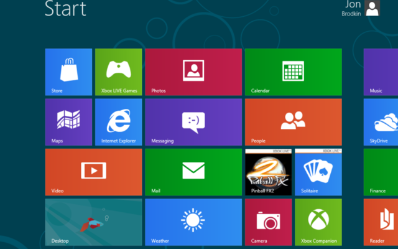
Task: Open the Messaging tile
Action: [193, 122]
